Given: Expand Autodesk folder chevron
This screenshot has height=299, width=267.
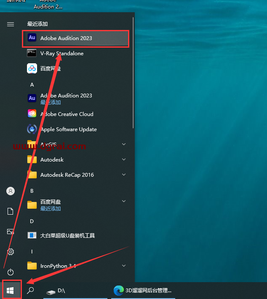Looking at the screenshot, I should (x=124, y=159).
